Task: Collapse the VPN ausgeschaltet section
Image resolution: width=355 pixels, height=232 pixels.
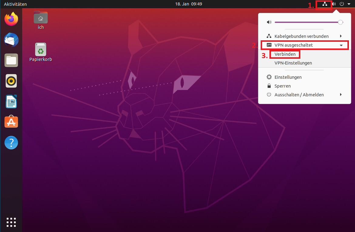Action: pyautogui.click(x=341, y=45)
